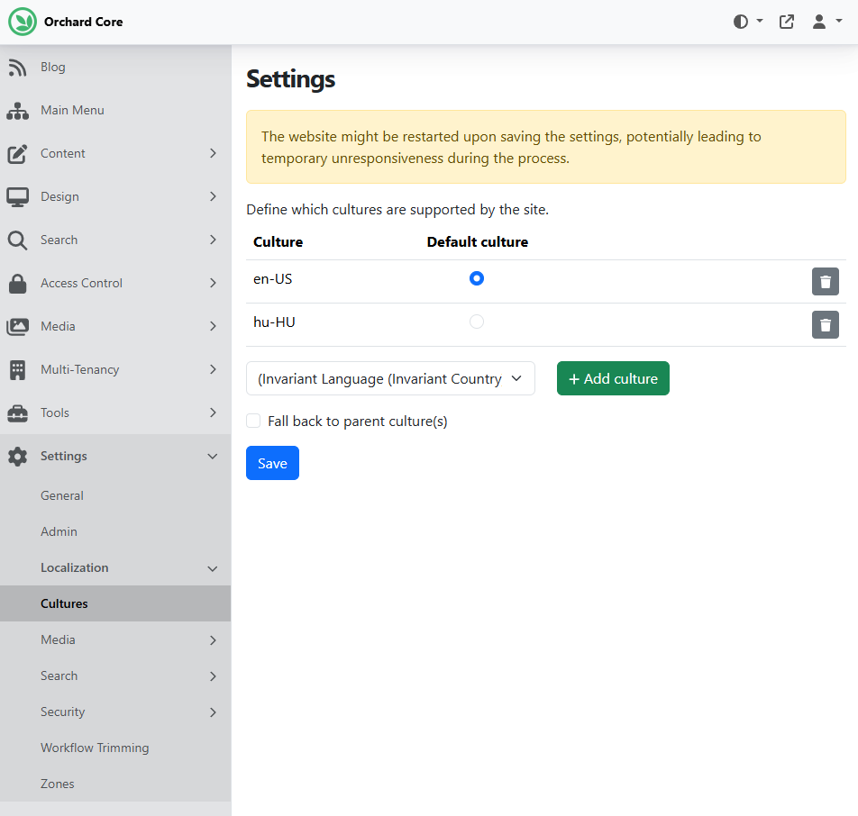The height and width of the screenshot is (816, 858).
Task: Open the General settings item
Action: pos(115,495)
